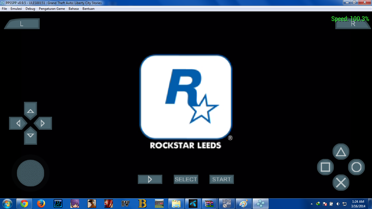Click the unthrottle fast-forward arrow button

(150, 179)
